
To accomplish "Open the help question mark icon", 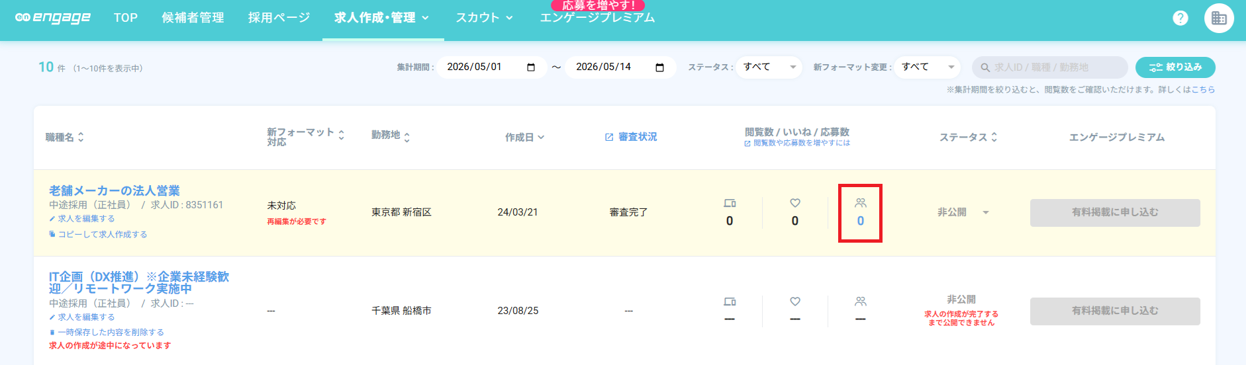I will (x=1180, y=18).
